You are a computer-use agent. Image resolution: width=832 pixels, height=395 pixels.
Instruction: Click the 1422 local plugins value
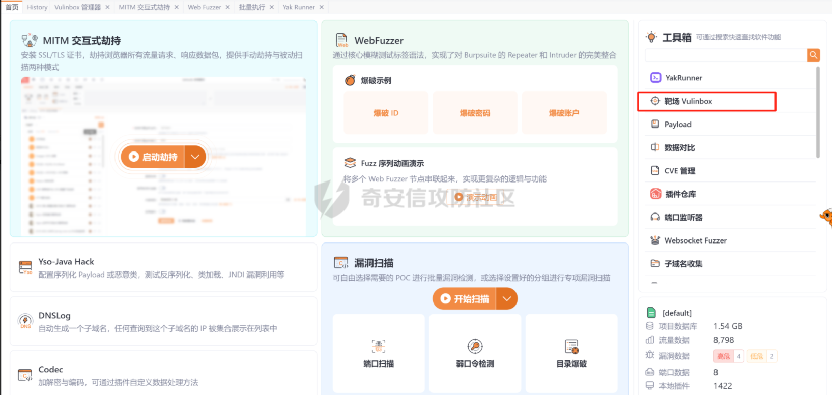click(x=723, y=386)
